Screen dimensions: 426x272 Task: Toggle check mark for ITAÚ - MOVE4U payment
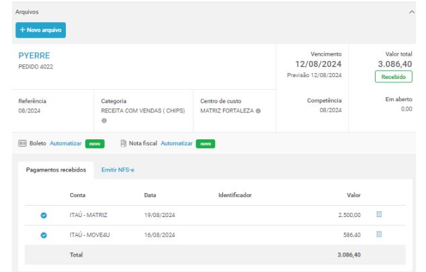(x=44, y=235)
